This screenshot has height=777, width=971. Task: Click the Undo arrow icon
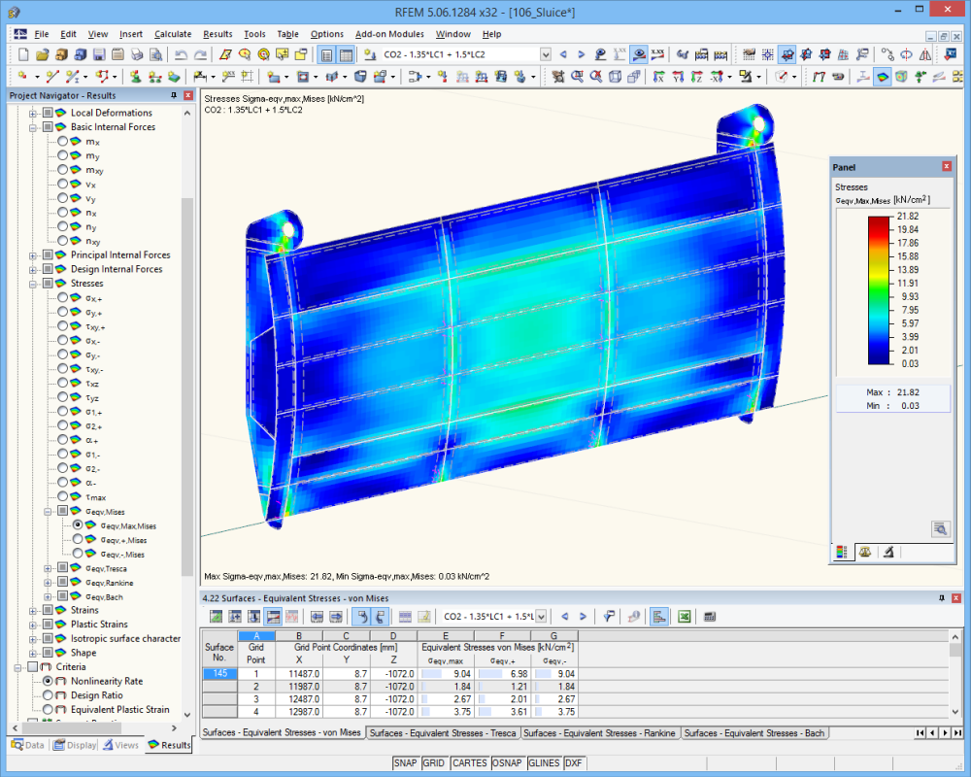tap(181, 54)
